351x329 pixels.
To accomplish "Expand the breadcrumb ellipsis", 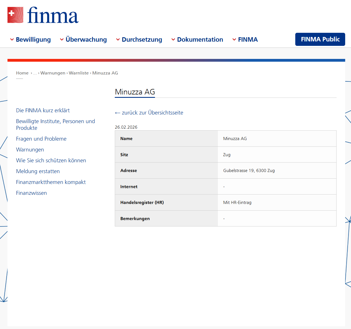I will 35,73.
